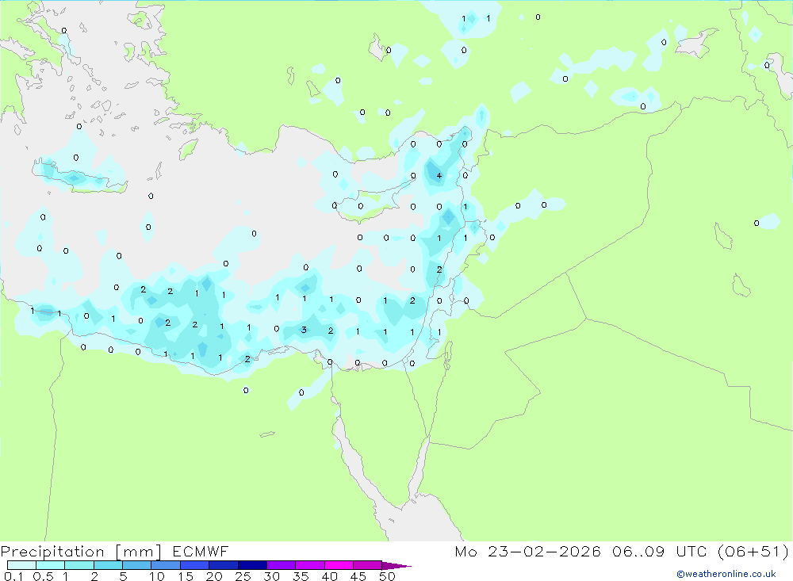Click the 35–40 mm magenta legend swatch
Viewport: 793px width, 581px height.
[x=309, y=565]
